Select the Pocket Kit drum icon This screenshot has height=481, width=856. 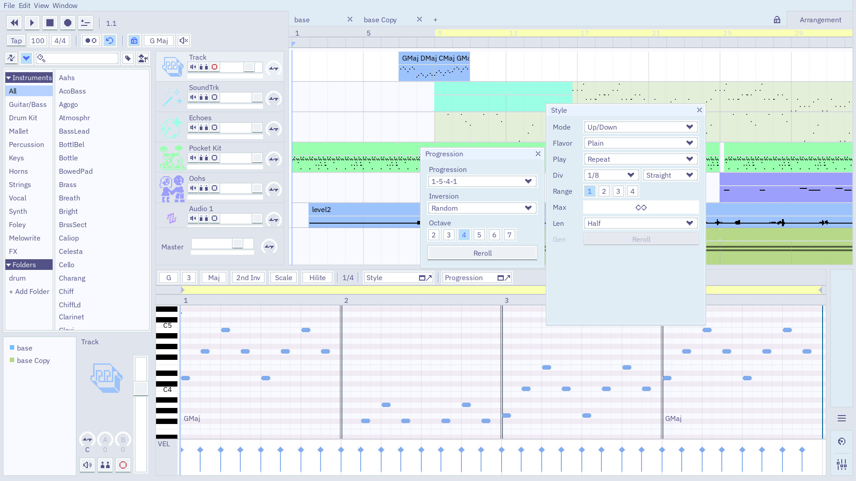pos(172,158)
